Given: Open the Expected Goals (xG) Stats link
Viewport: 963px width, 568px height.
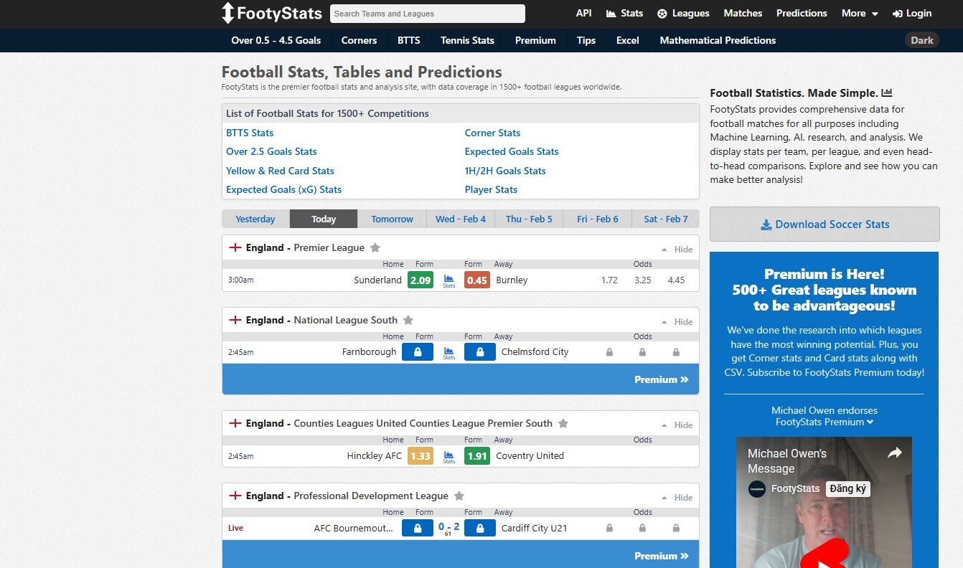Looking at the screenshot, I should pyautogui.click(x=283, y=189).
